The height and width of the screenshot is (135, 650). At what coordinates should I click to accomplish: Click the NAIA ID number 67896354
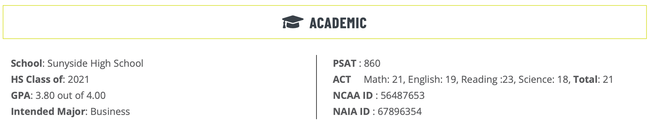[399, 111]
